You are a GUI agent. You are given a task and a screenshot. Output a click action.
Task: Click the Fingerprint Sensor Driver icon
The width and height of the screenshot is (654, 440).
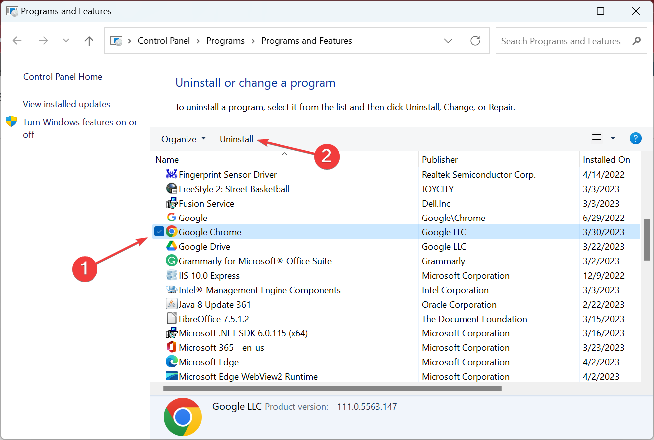click(x=171, y=174)
